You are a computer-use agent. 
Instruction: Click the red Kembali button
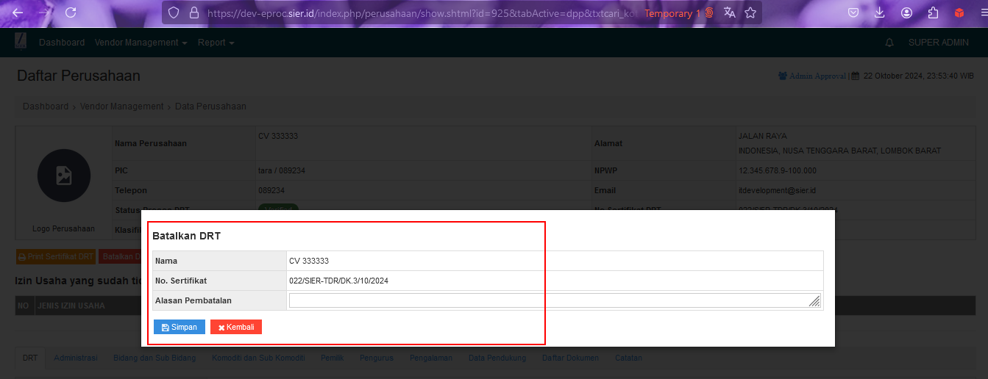pyautogui.click(x=236, y=327)
